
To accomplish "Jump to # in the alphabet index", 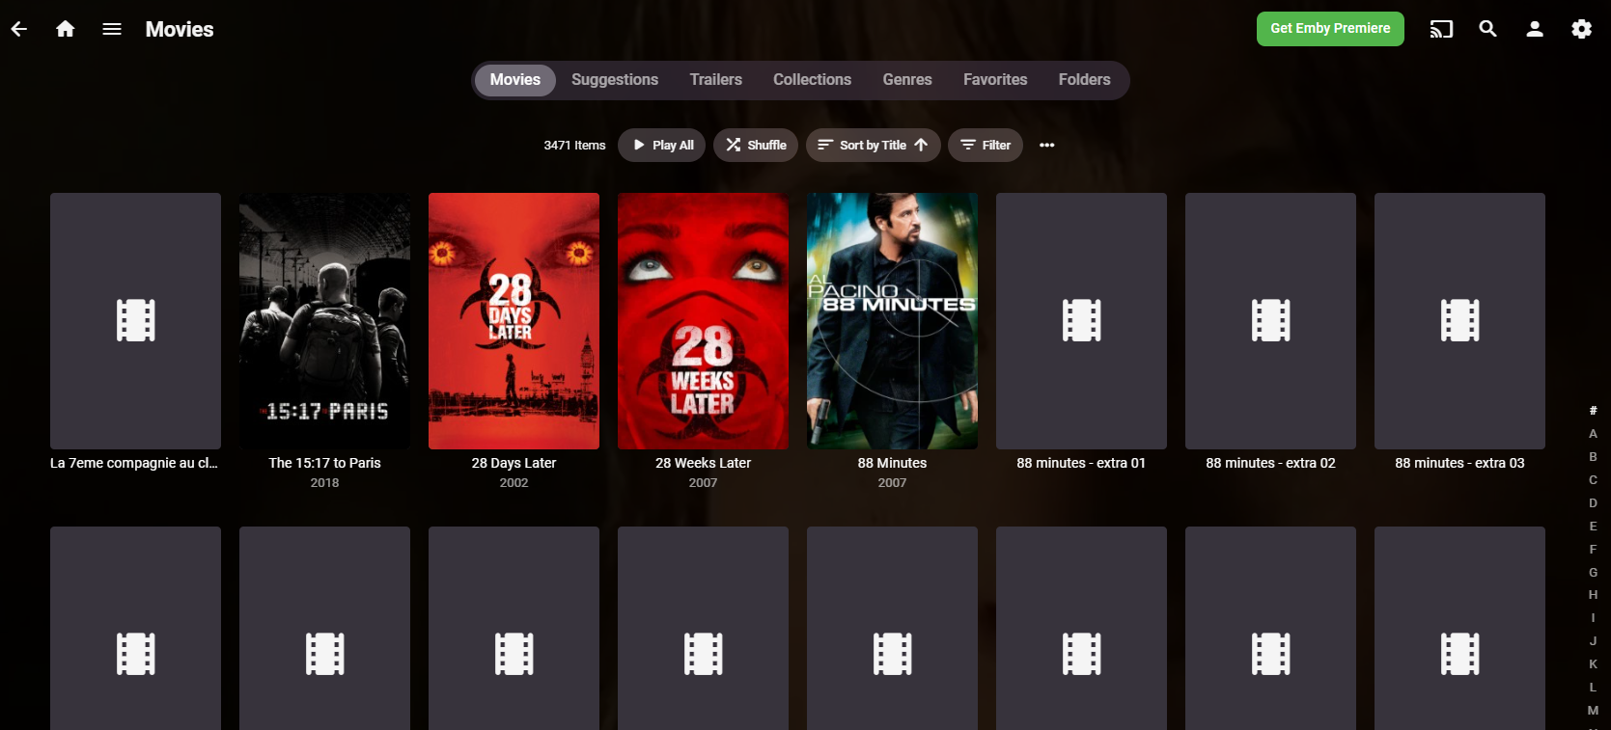I will tap(1593, 411).
